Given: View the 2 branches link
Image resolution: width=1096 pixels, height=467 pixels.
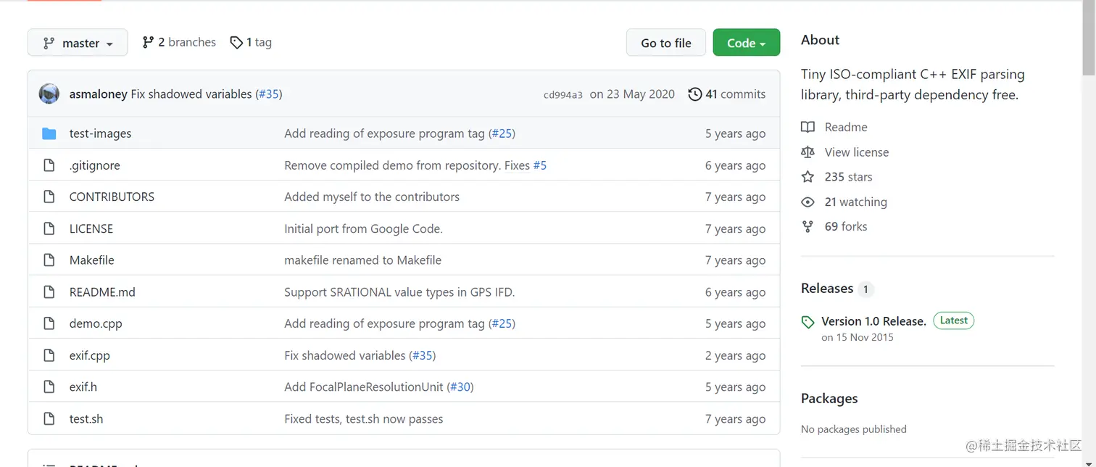Looking at the screenshot, I should click(179, 42).
